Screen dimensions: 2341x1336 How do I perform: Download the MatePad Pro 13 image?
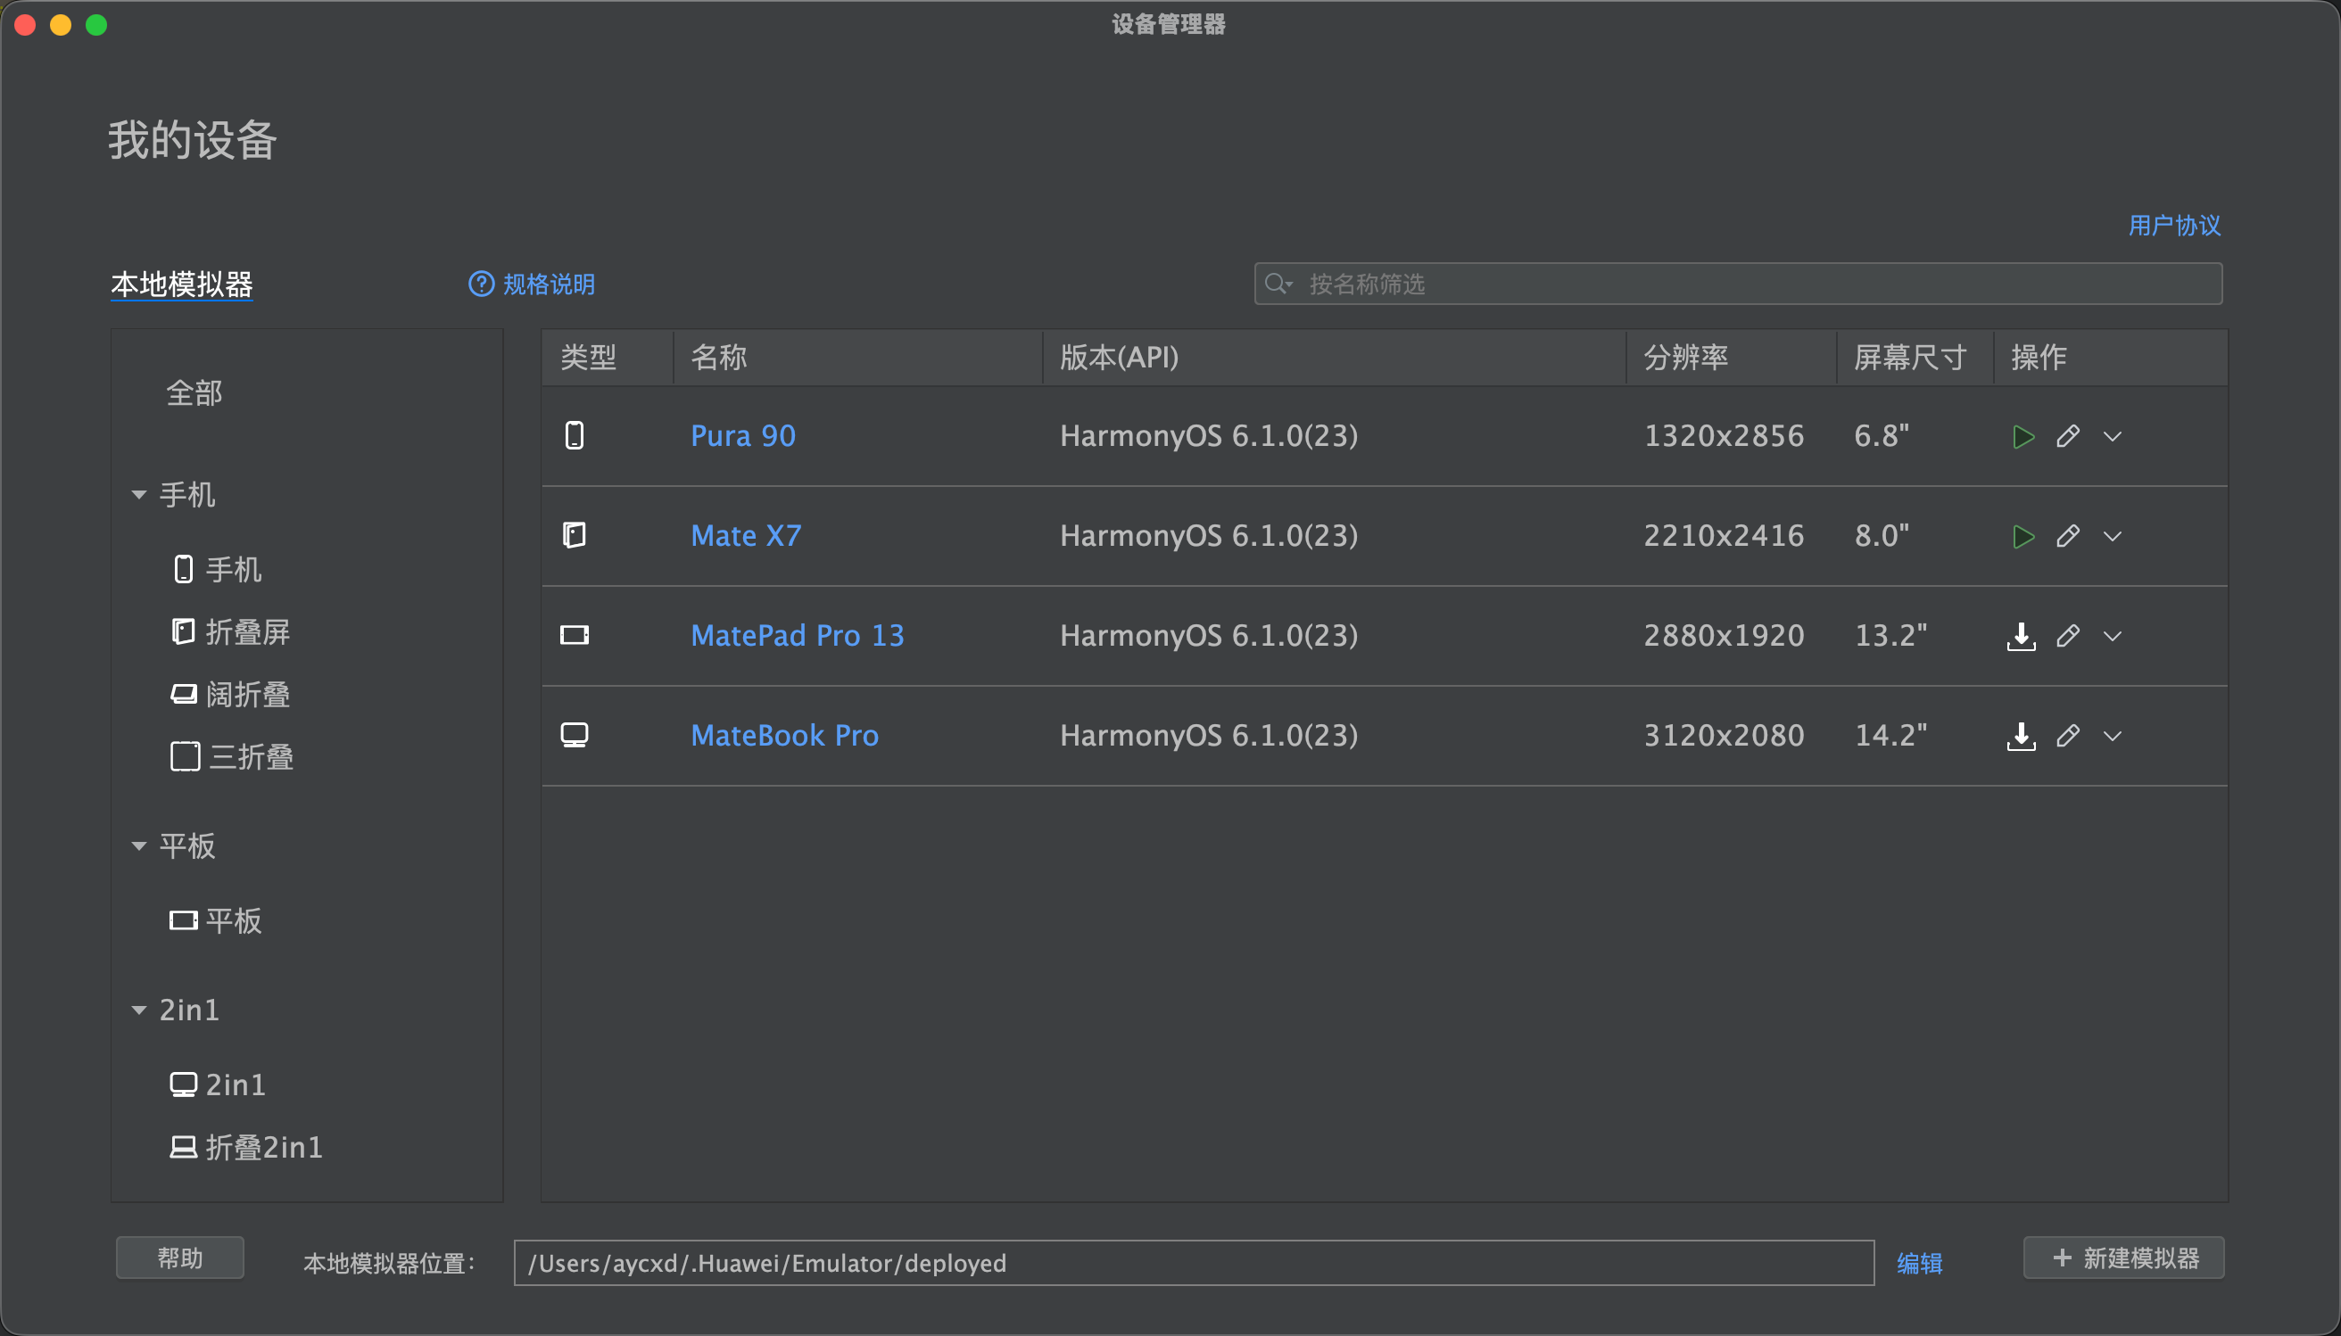click(x=2021, y=636)
